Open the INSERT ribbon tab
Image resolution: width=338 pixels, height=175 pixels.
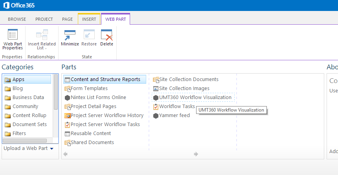click(89, 19)
